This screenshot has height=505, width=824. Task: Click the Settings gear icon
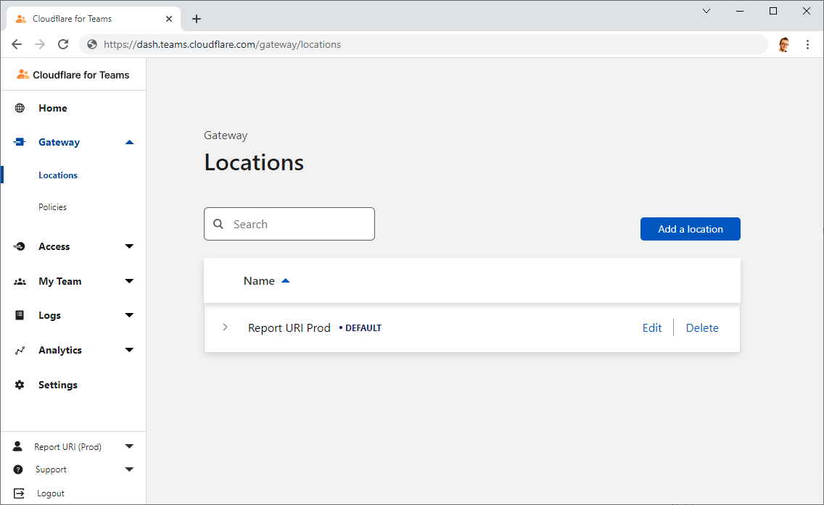(x=20, y=385)
